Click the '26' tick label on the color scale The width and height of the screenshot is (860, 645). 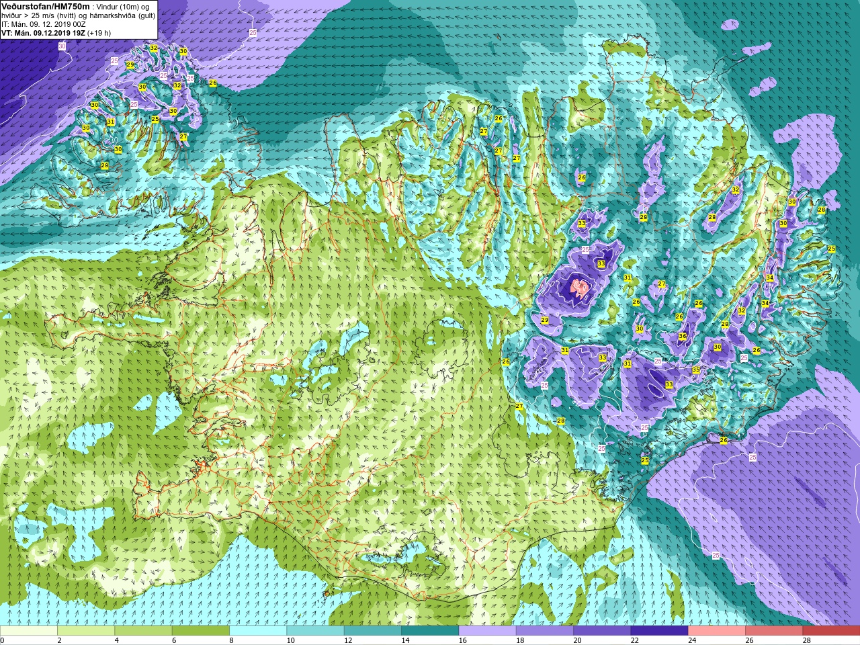click(x=749, y=640)
